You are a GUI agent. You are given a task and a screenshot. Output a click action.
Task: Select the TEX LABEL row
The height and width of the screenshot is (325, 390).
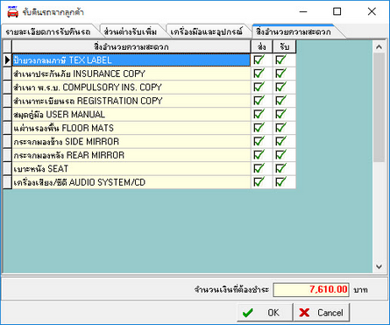[131, 60]
